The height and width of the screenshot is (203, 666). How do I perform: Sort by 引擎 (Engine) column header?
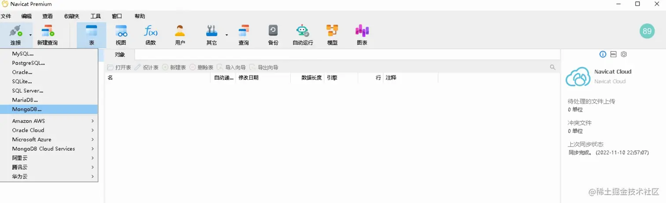(341, 77)
